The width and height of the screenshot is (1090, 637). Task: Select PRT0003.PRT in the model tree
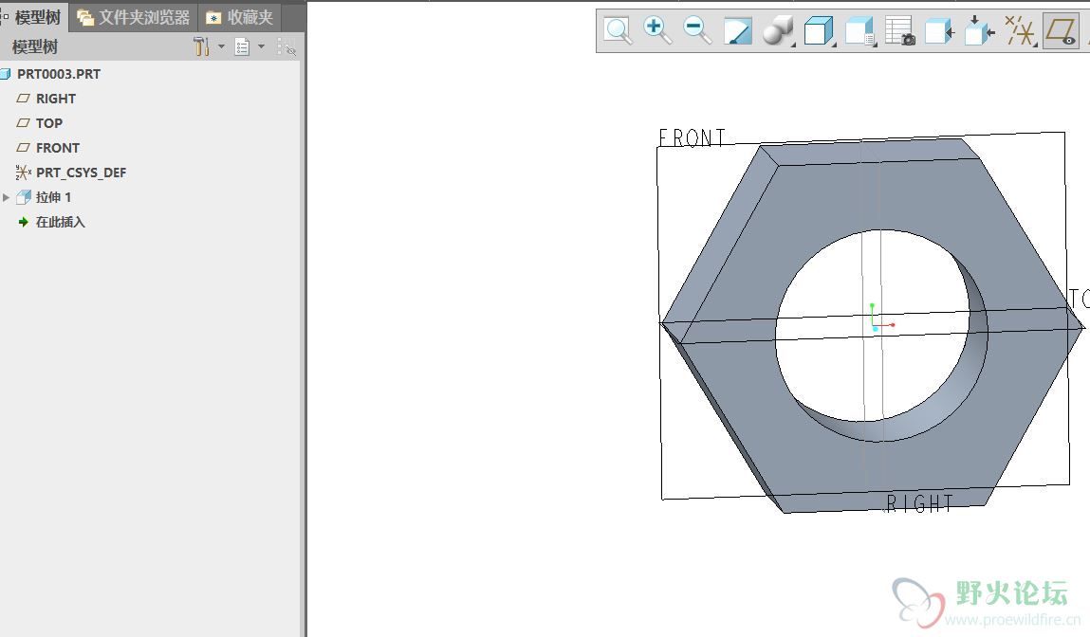pos(59,74)
